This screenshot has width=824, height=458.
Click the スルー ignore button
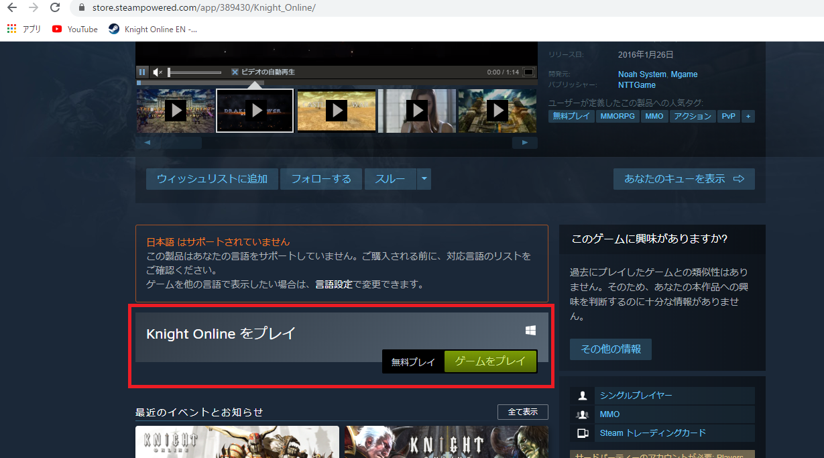390,179
